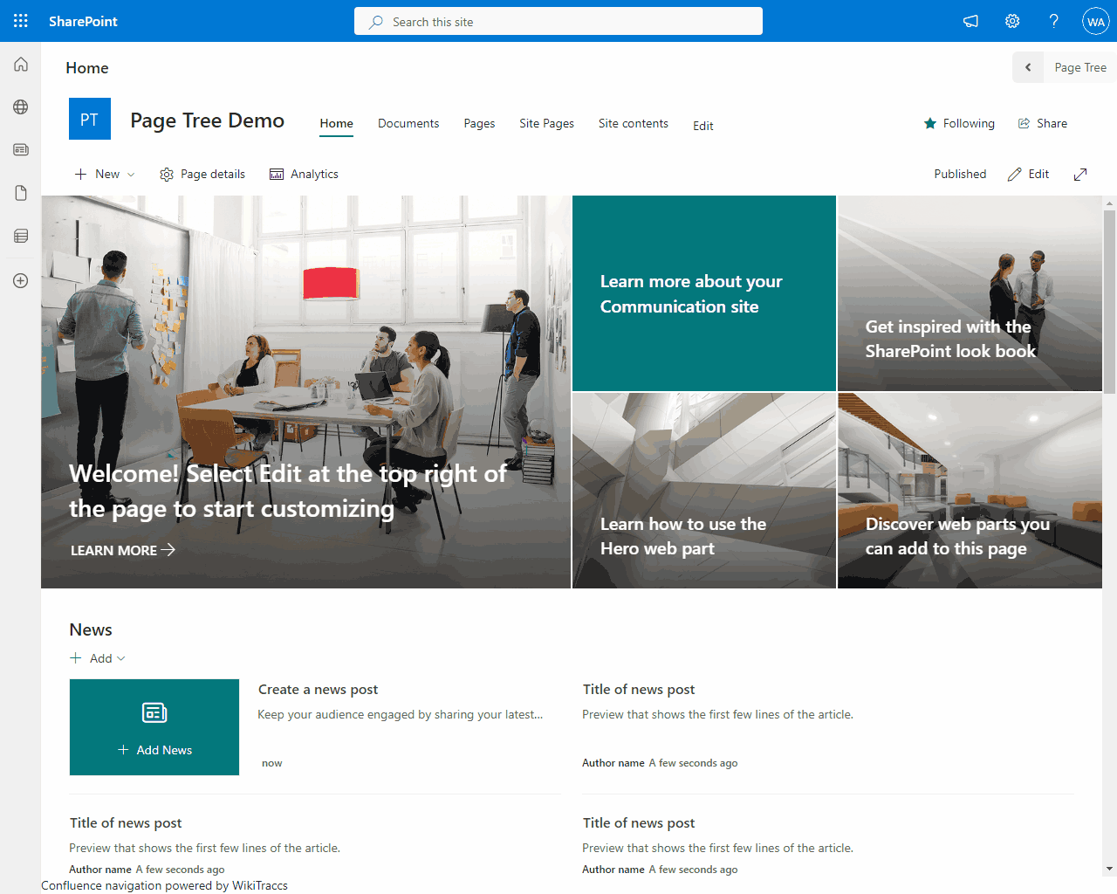The image size is (1117, 894).
Task: Click the page vertical scrollbar thumb
Action: pyautogui.click(x=1110, y=301)
